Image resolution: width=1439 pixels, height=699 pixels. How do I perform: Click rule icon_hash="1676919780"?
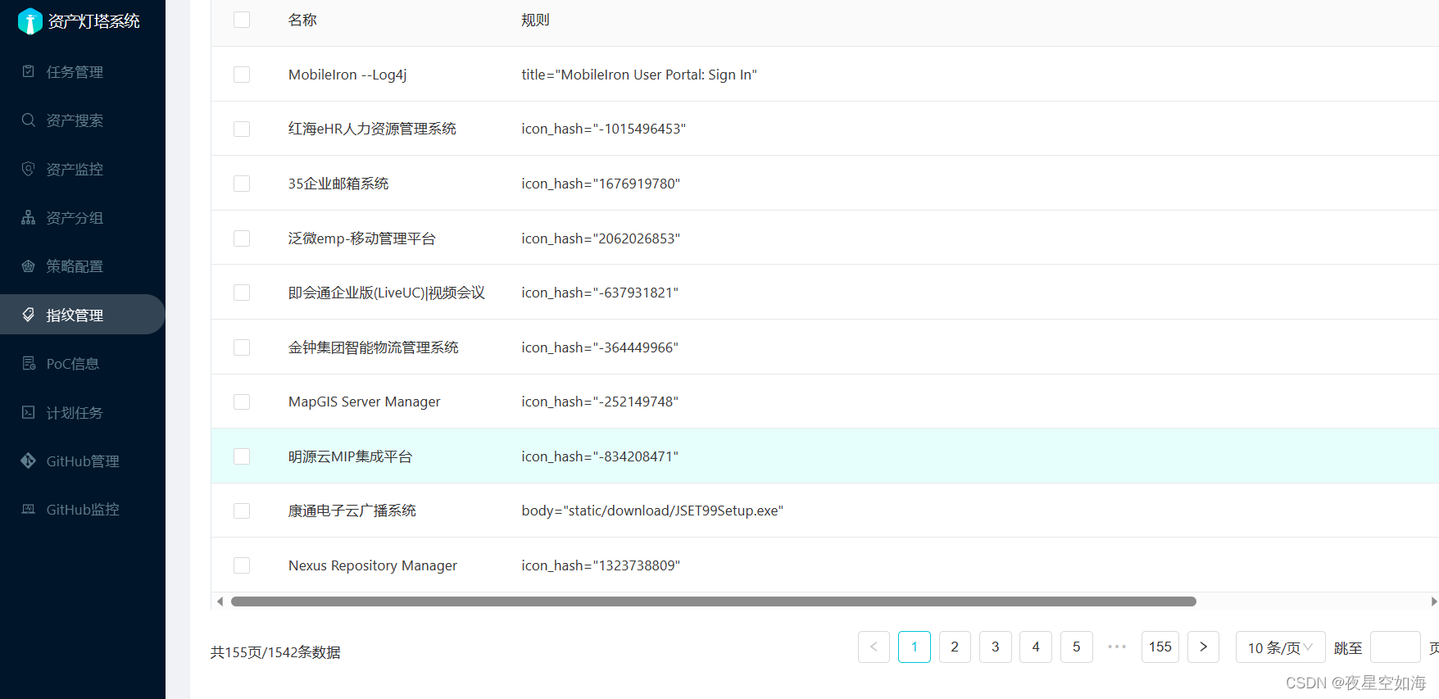tap(601, 184)
